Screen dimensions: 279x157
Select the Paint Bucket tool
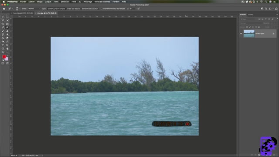(3, 38)
